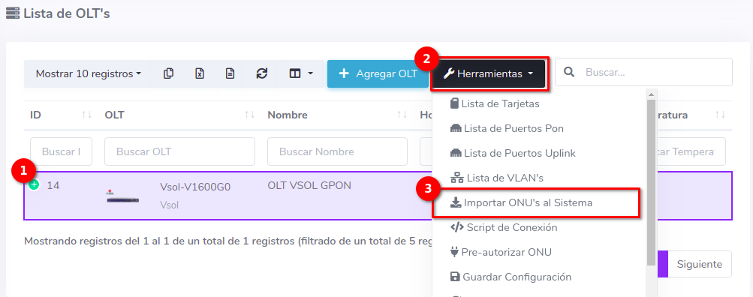The height and width of the screenshot is (297, 753).
Task: Click the download icon beside Importar ONU's
Action: [455, 202]
